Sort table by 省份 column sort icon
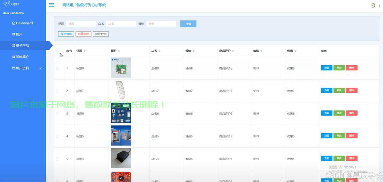Screen dimensions: 383x182 (194, 51)
